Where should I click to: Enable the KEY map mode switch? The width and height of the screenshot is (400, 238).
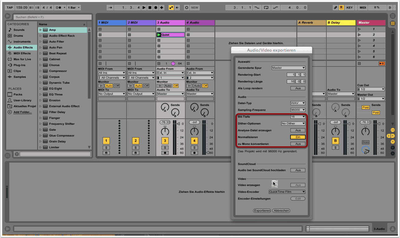click(350, 7)
